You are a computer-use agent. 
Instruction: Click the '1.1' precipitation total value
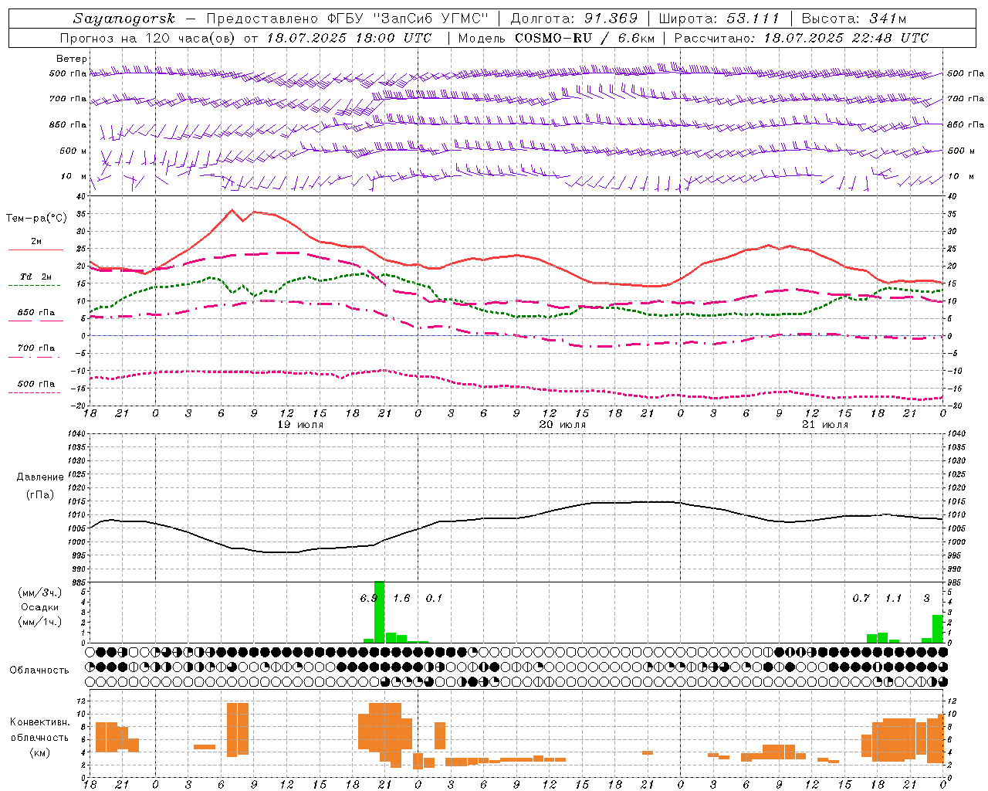[893, 598]
